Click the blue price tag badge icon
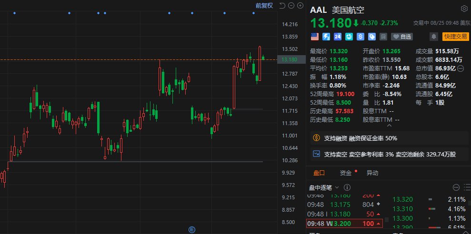 (372, 37)
